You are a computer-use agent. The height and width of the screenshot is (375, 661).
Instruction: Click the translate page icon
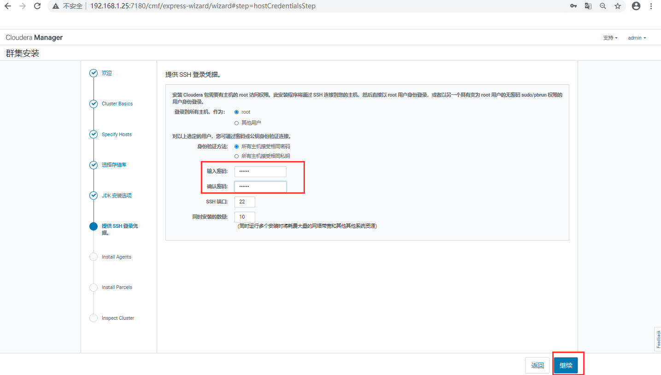pyautogui.click(x=588, y=6)
